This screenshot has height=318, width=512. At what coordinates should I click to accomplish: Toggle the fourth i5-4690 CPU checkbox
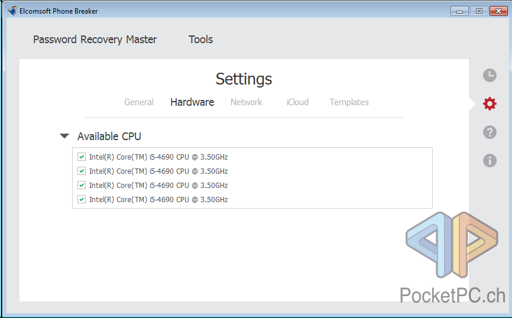pyautogui.click(x=82, y=199)
